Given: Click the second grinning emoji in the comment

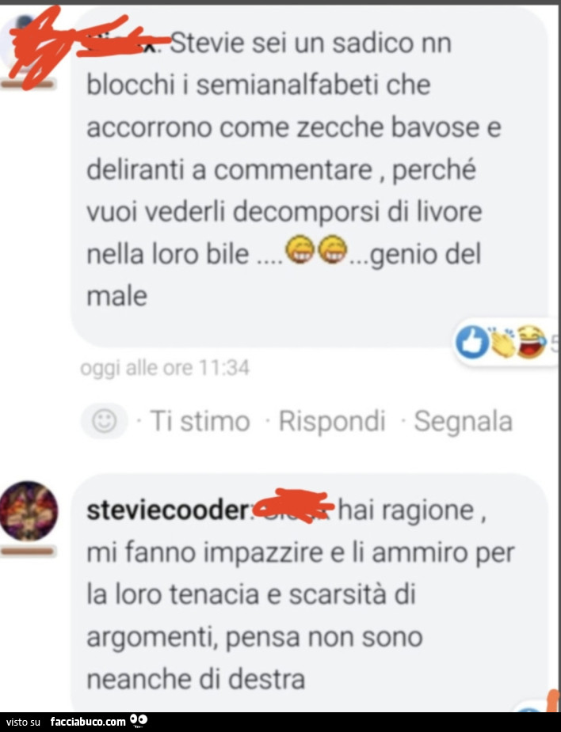Looking at the screenshot, I should click(332, 250).
